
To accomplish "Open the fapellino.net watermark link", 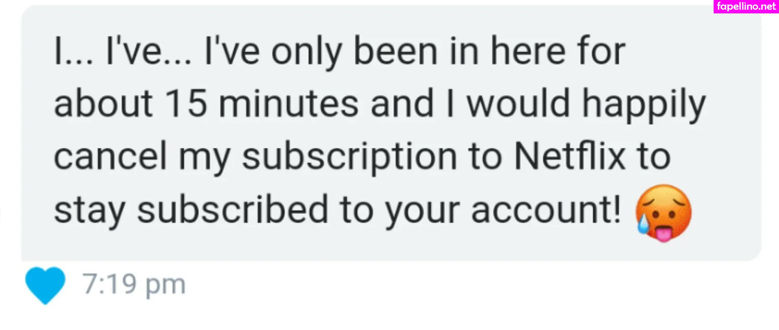I will [746, 6].
